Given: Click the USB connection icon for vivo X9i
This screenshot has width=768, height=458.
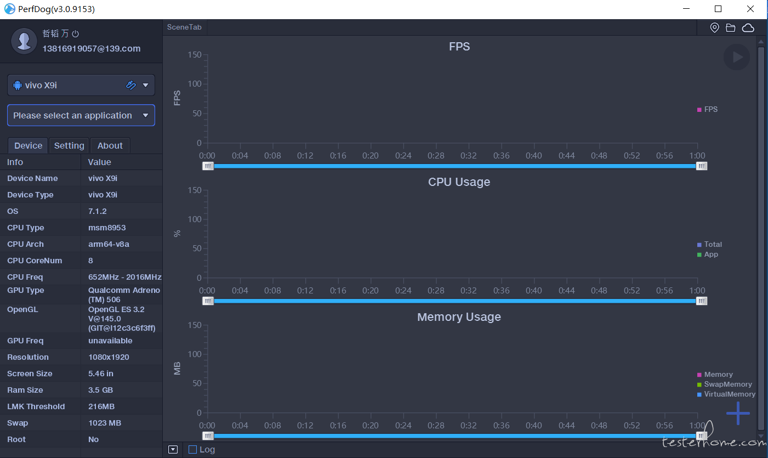Looking at the screenshot, I should 130,85.
